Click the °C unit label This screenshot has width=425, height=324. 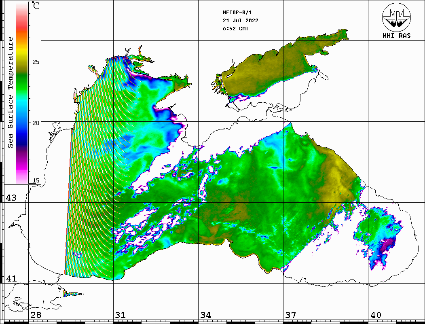(36, 5)
